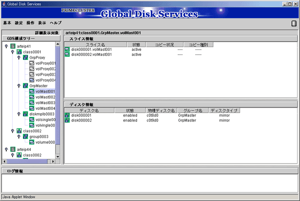The width and height of the screenshot is (300, 201).
Task: Collapse the class0002 node under arteip41
Action: (12, 131)
